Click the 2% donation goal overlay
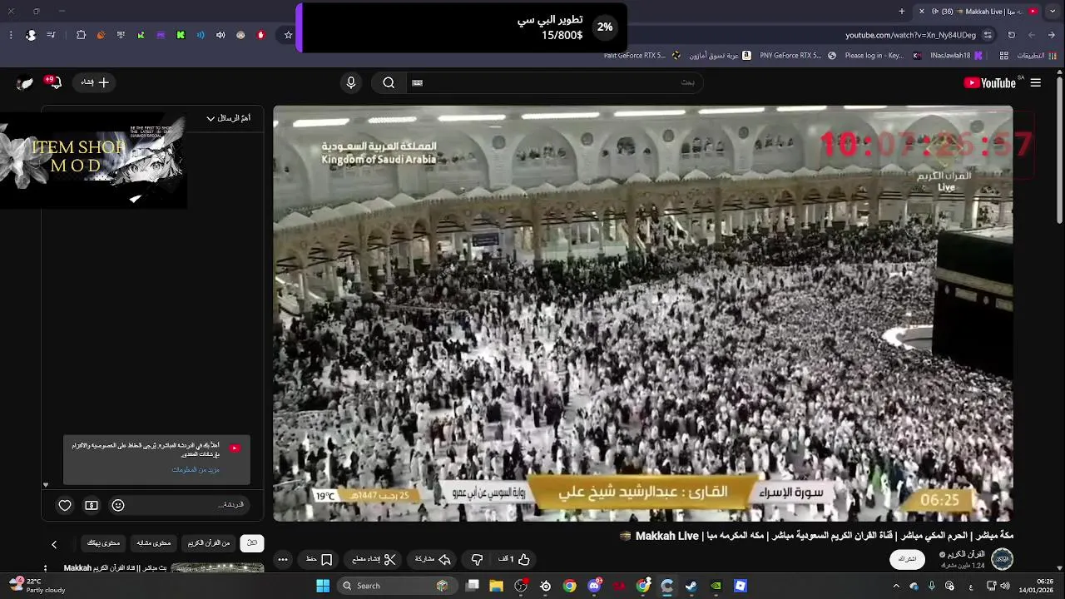This screenshot has height=599, width=1065. coord(462,28)
